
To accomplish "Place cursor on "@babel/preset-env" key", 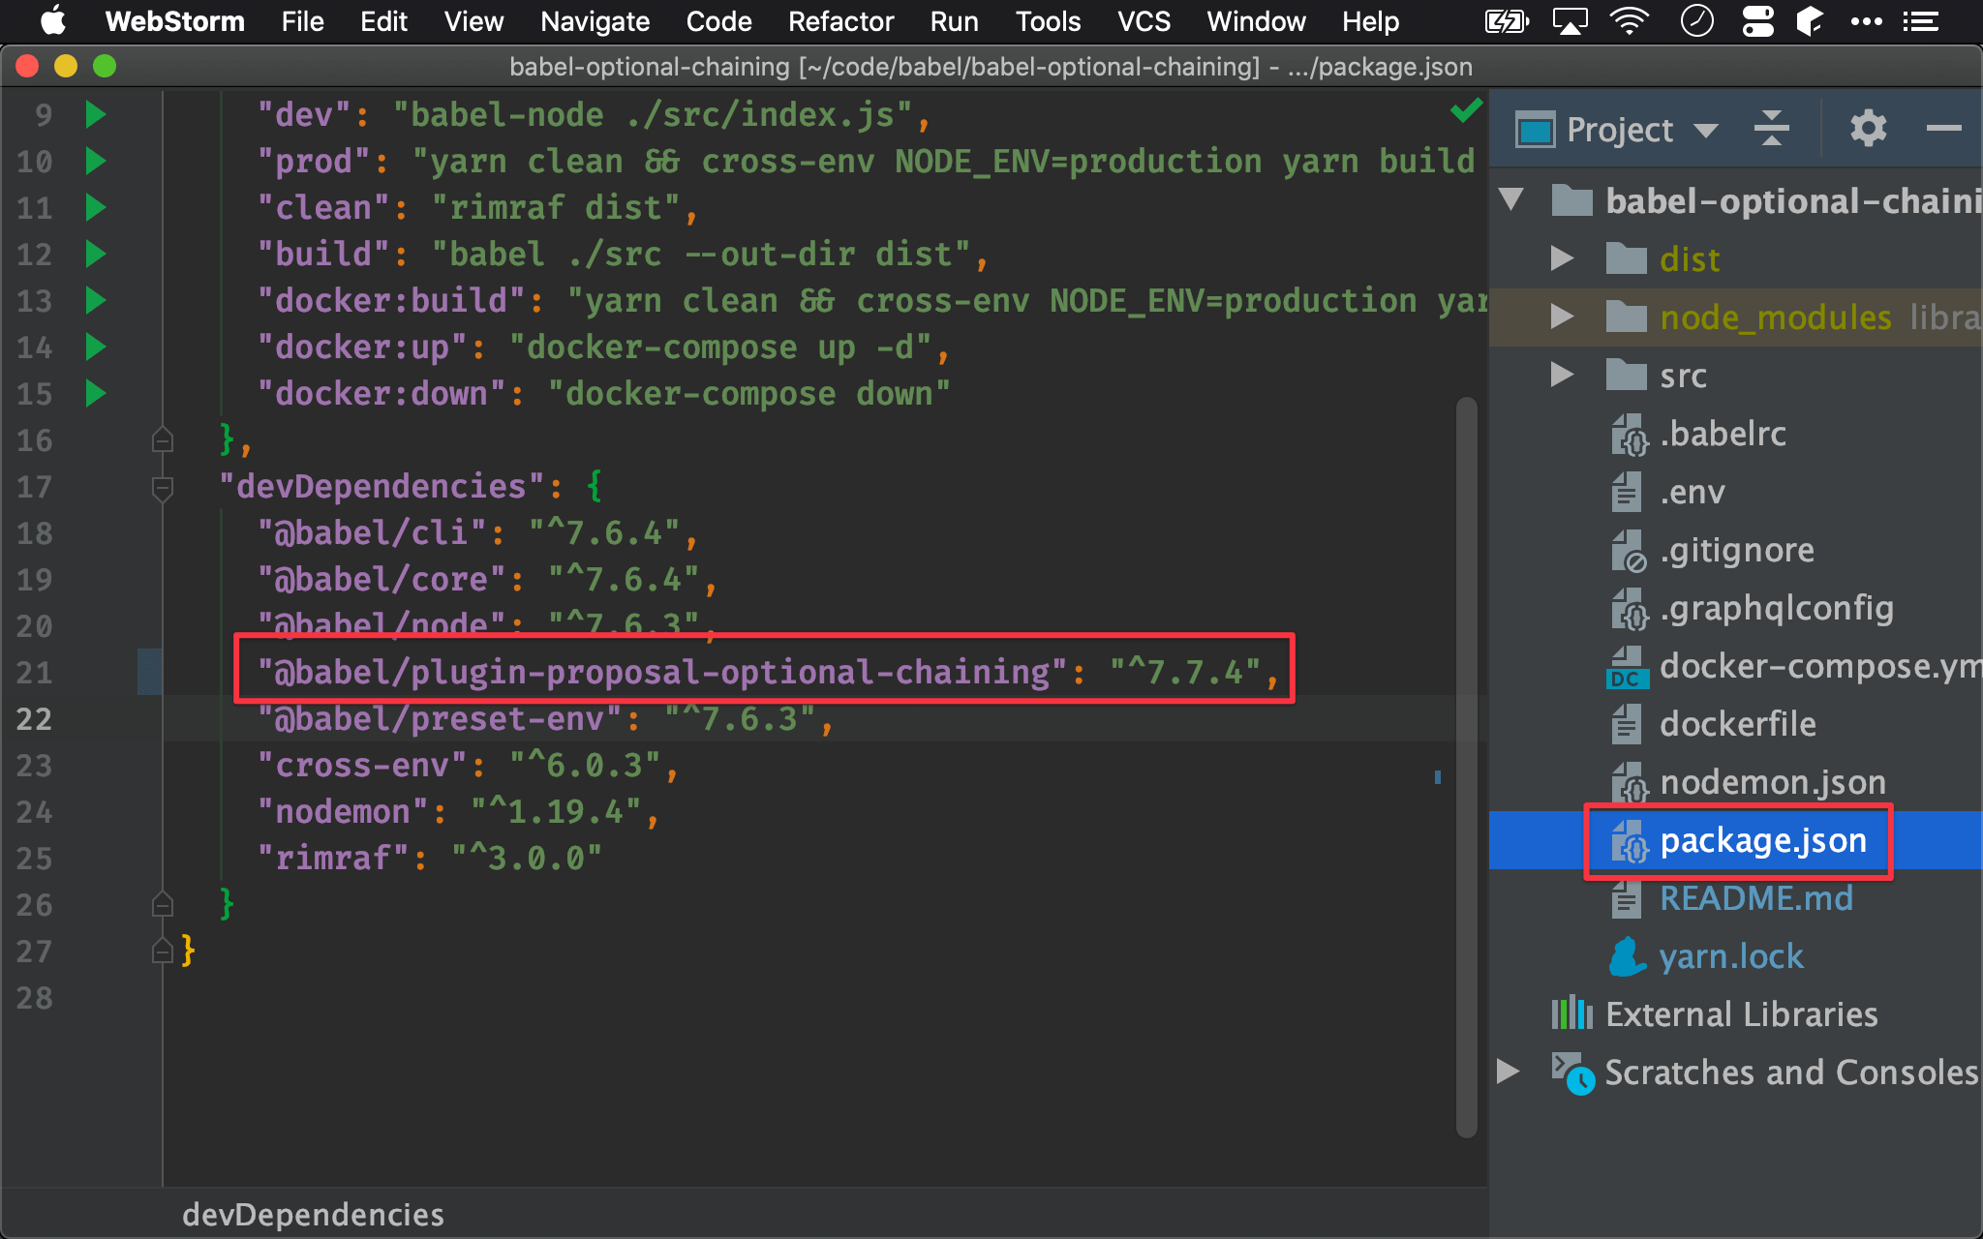I will pos(440,718).
